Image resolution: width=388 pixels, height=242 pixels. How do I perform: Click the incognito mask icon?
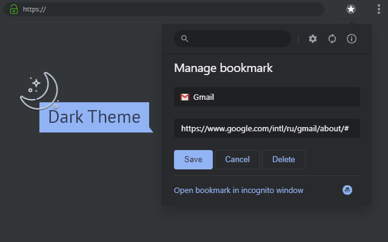tap(347, 190)
